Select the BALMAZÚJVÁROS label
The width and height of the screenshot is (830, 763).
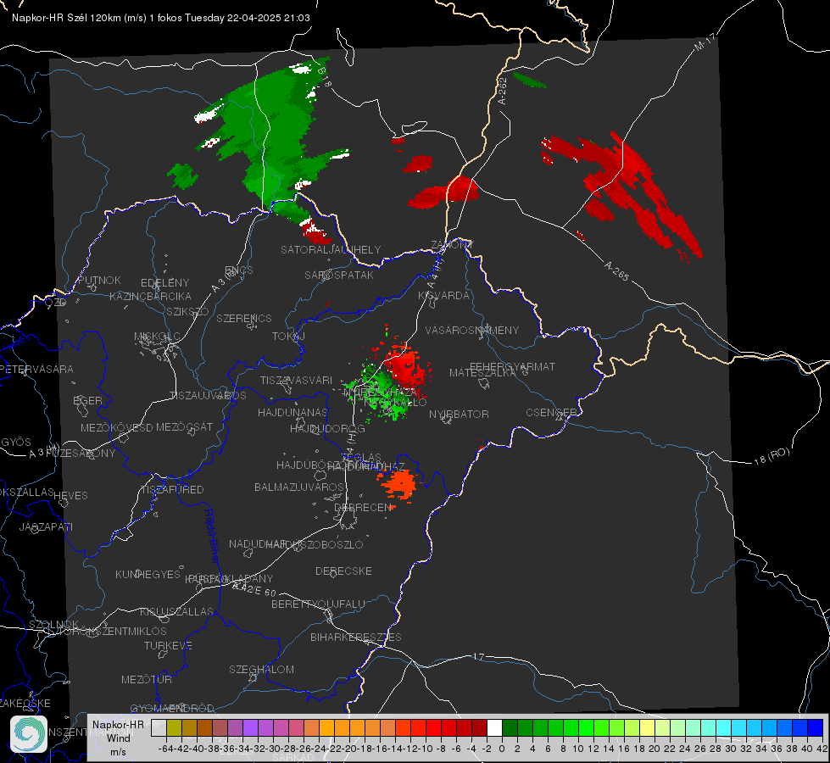[299, 487]
